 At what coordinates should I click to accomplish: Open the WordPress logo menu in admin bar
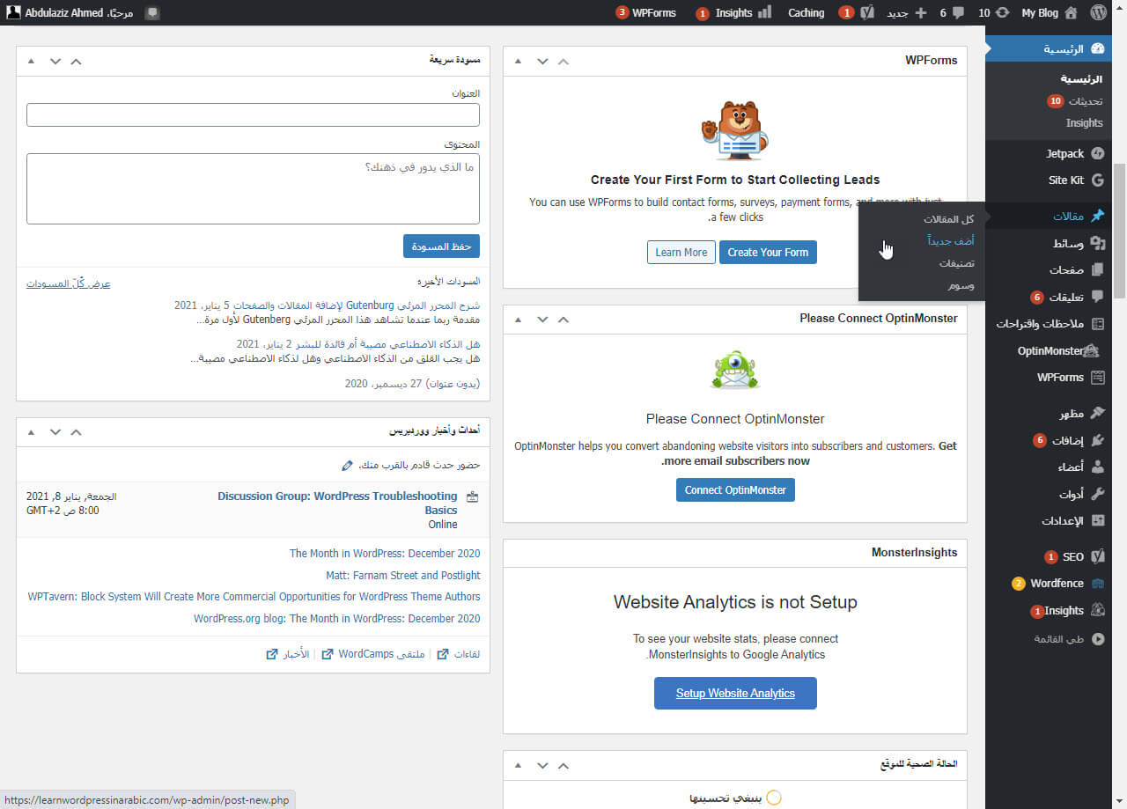(1098, 13)
